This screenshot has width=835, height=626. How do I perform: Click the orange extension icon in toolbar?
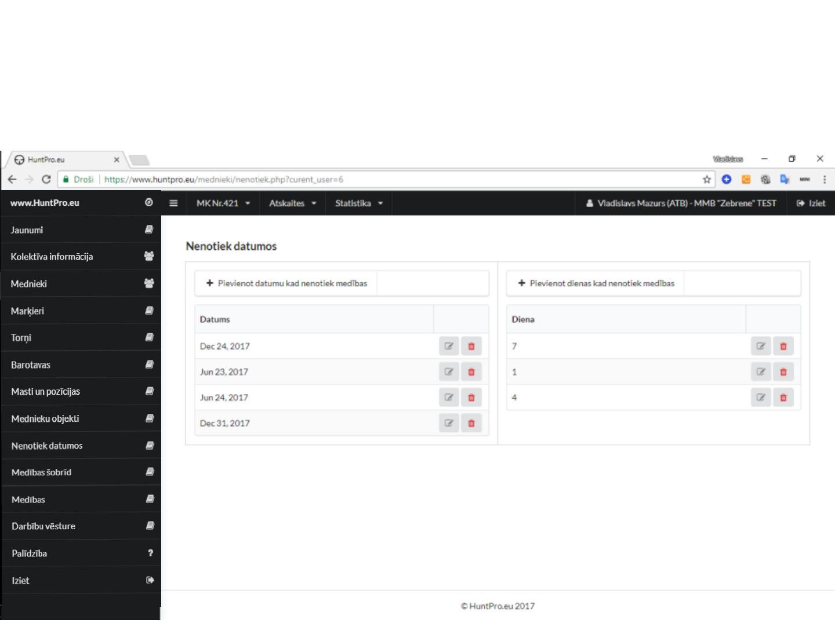746,179
